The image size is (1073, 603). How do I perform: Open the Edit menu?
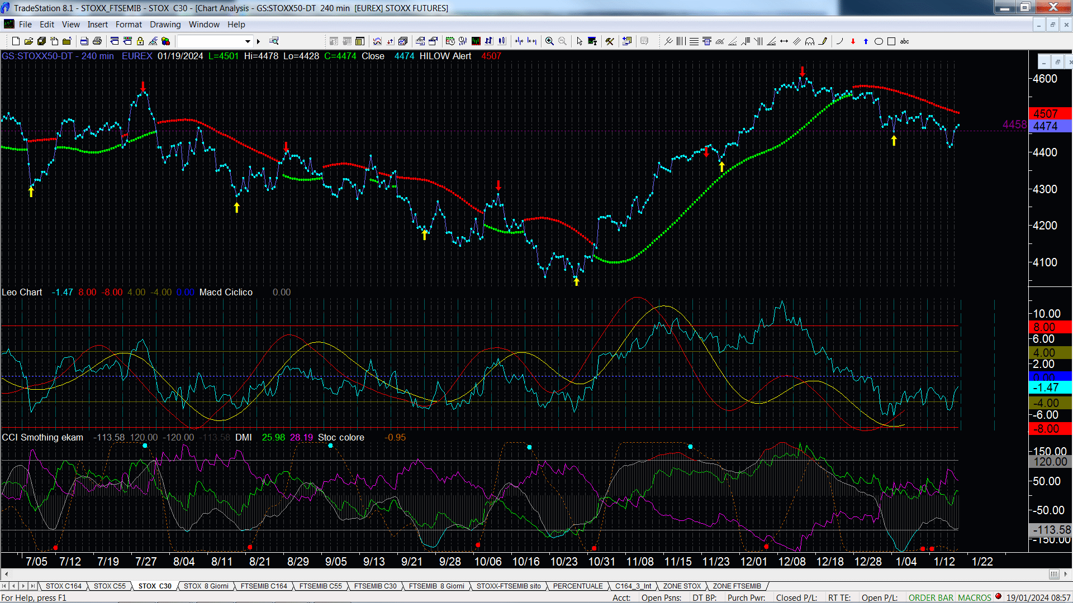click(47, 25)
